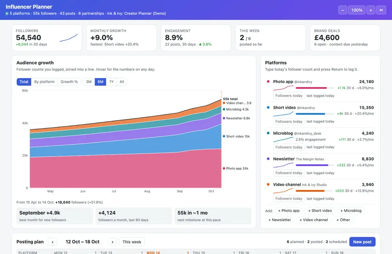Viewport: 392px width, 254px height.
Task: Add a Newsletter platform
Action: (x=280, y=220)
